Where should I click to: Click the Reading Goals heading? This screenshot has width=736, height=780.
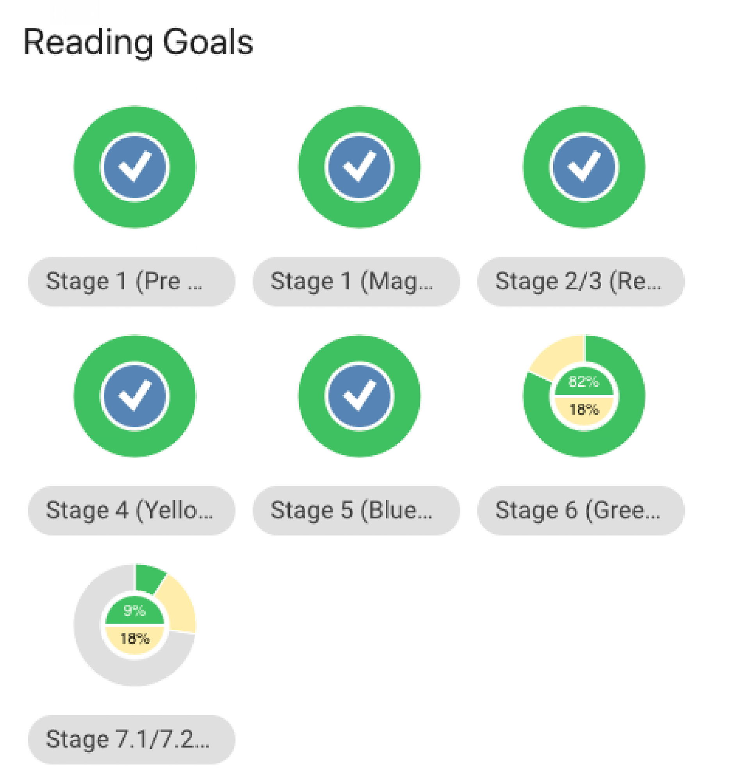[x=138, y=42]
